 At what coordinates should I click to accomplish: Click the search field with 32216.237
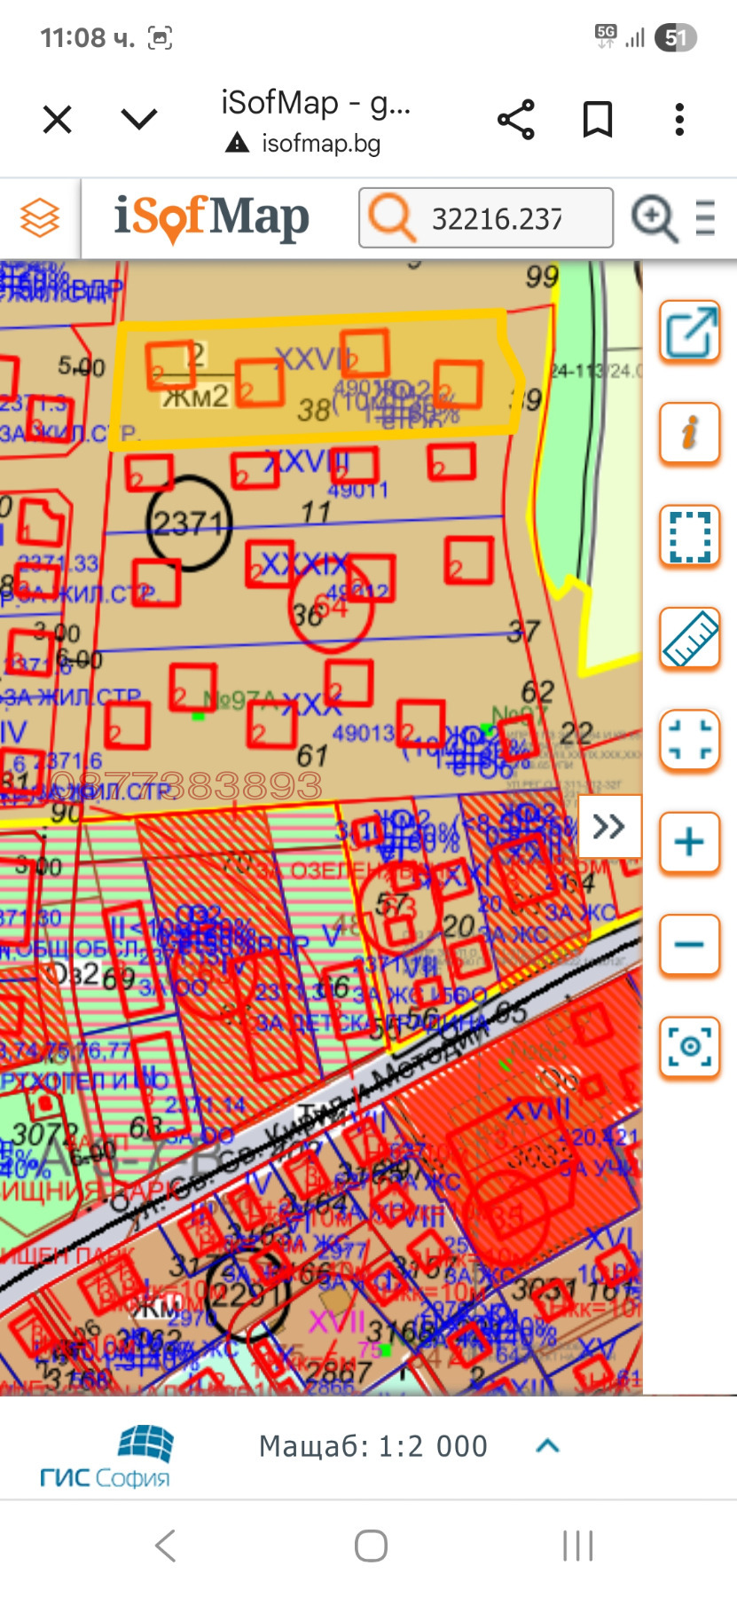[x=497, y=218]
